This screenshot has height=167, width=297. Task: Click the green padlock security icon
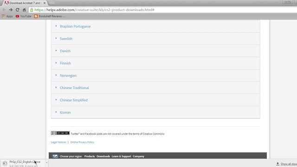32,10
